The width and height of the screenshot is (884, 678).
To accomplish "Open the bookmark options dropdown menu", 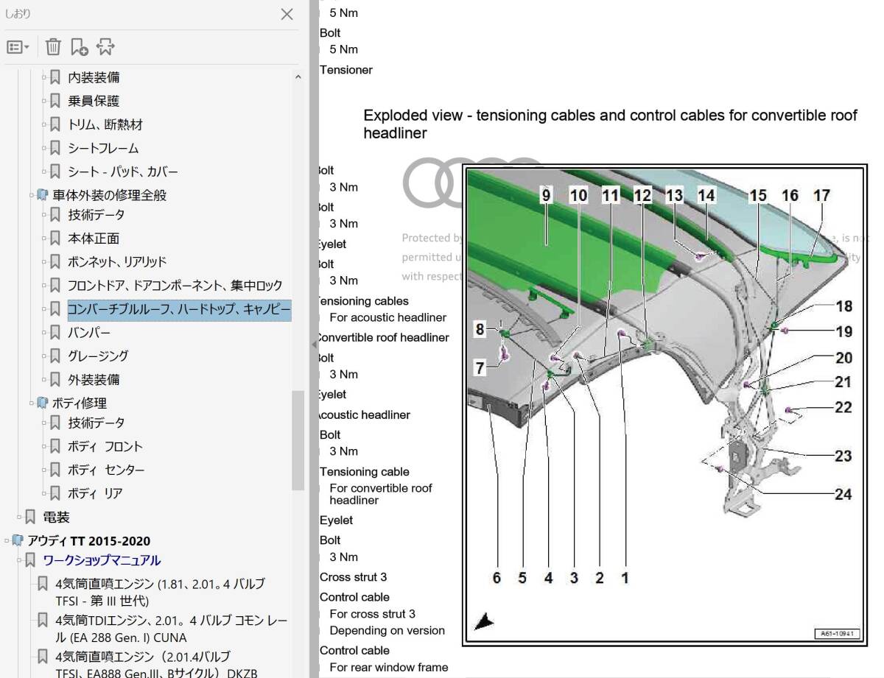I will coord(18,47).
